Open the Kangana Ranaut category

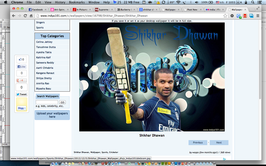pyautogui.click(x=45, y=73)
